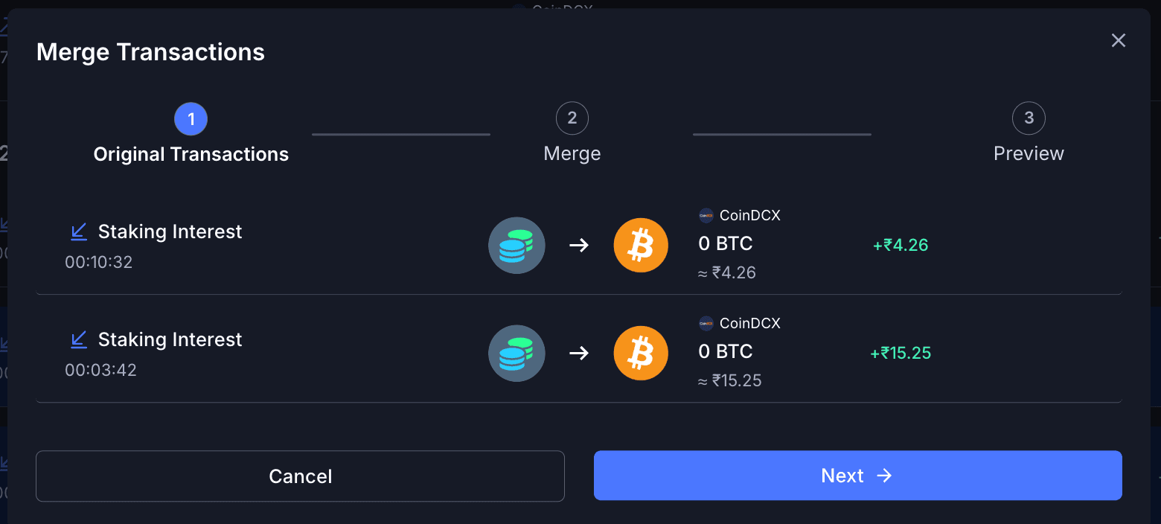Screen dimensions: 1161x524
Task: Select step 3 Preview circle
Action: point(1029,118)
